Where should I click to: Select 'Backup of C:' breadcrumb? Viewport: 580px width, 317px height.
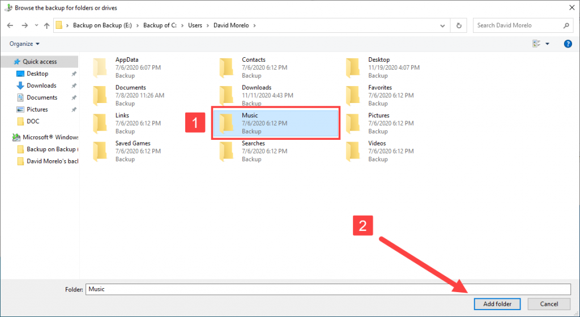pos(160,25)
